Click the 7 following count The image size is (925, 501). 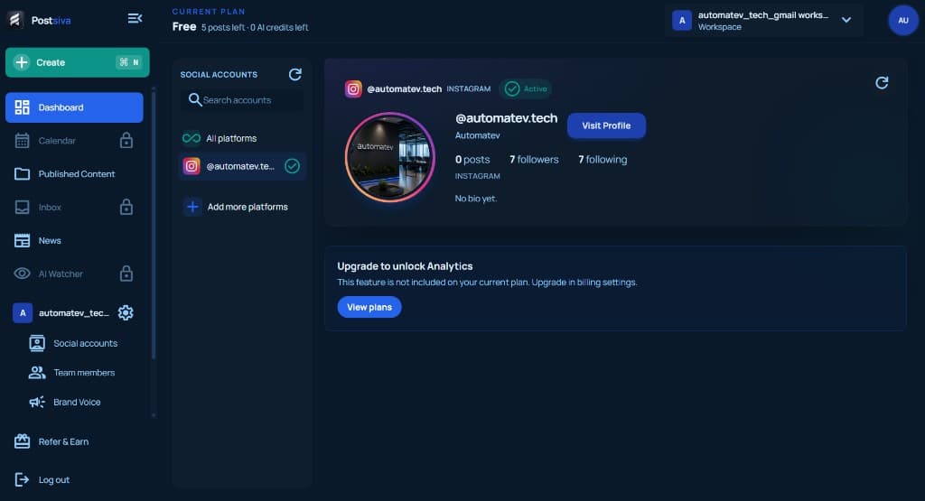tap(603, 160)
